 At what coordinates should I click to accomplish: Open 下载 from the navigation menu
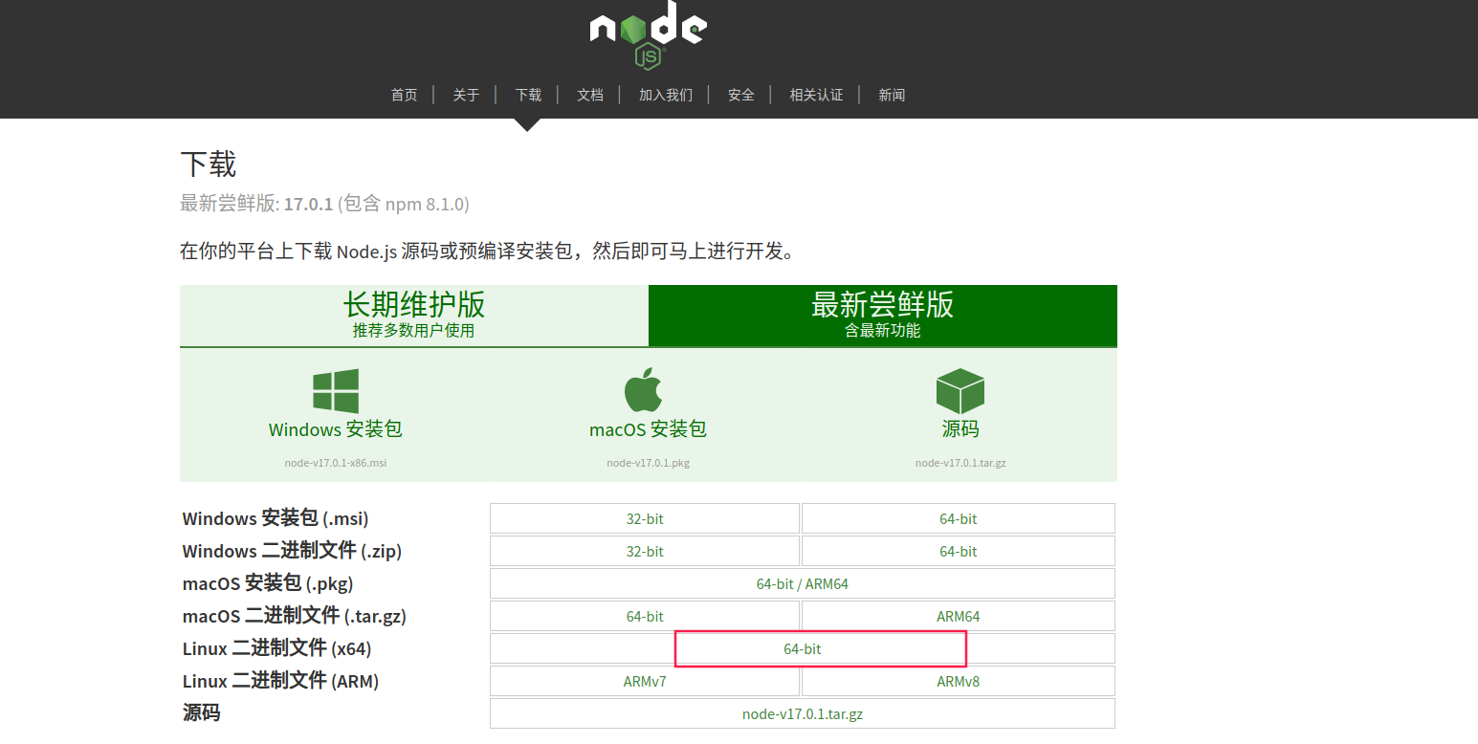point(527,95)
